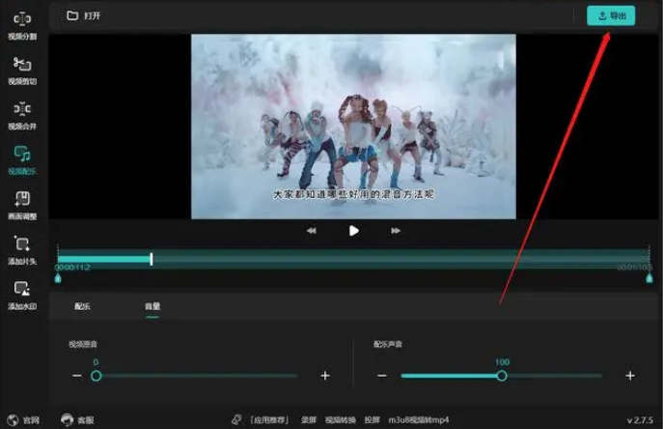Open the 画面调整 picture adjust tool

click(x=22, y=206)
